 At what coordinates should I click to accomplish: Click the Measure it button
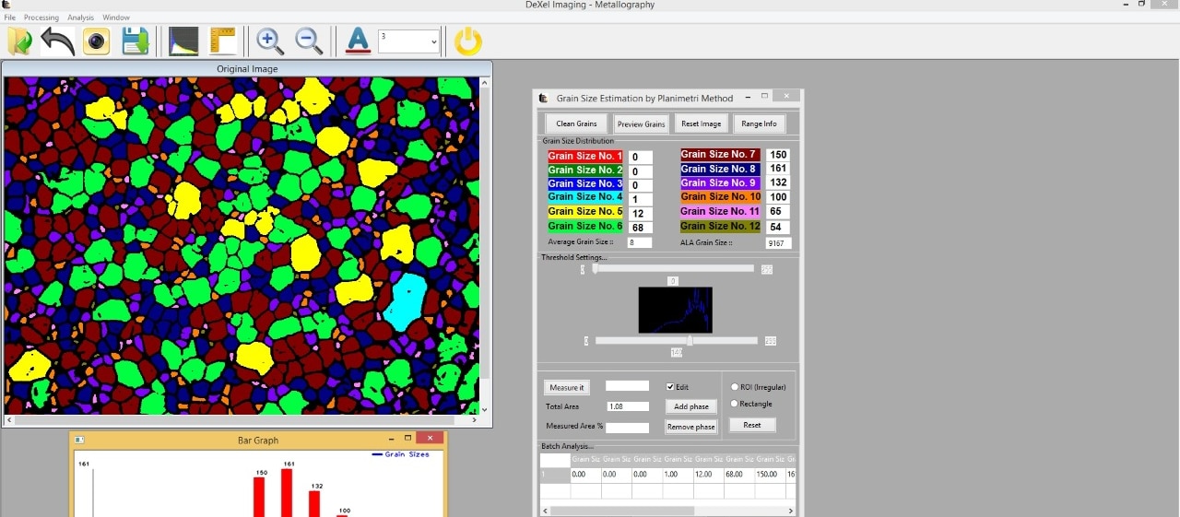(x=566, y=387)
